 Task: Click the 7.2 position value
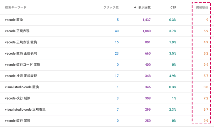(206, 98)
